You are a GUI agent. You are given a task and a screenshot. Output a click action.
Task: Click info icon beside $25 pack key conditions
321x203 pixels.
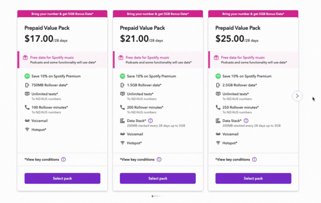click(254, 159)
